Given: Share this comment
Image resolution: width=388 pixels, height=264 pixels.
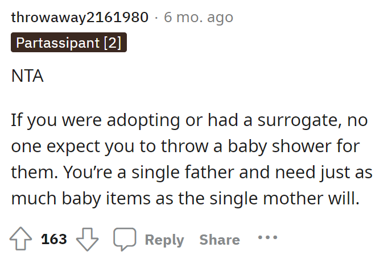Looking at the screenshot, I should pyautogui.click(x=219, y=240).
